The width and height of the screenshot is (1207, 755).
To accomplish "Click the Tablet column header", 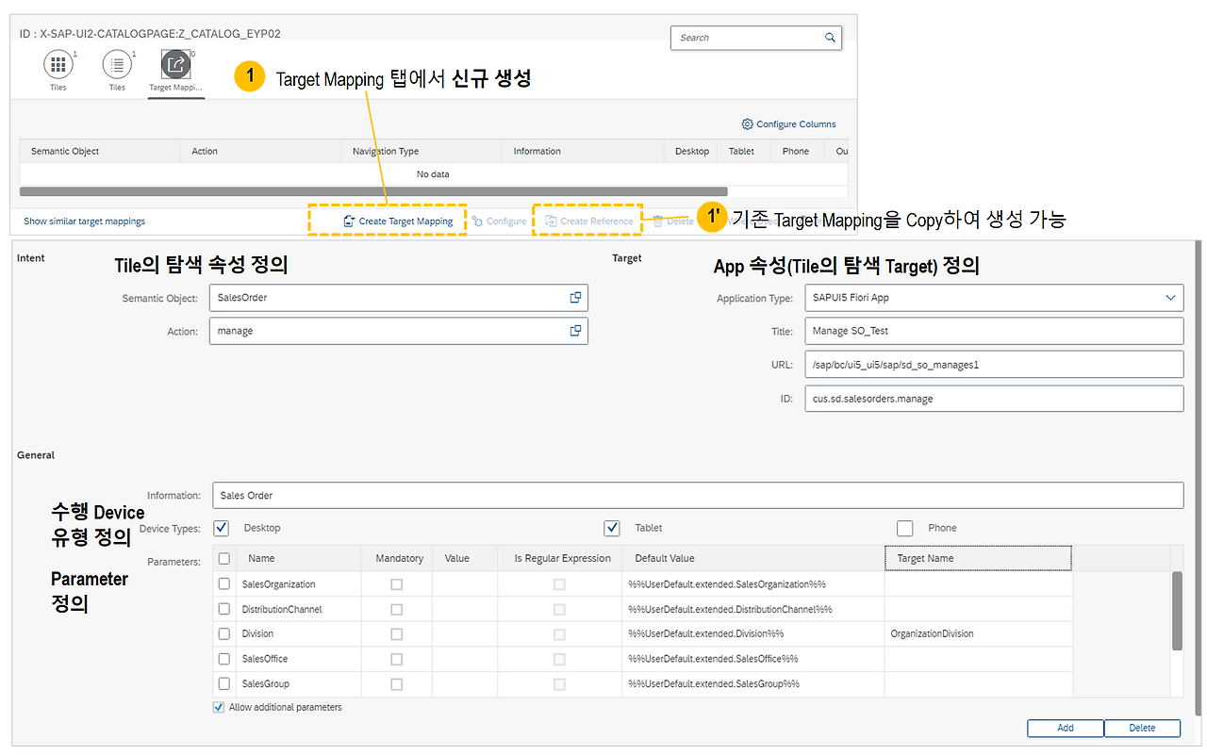I will tap(744, 151).
